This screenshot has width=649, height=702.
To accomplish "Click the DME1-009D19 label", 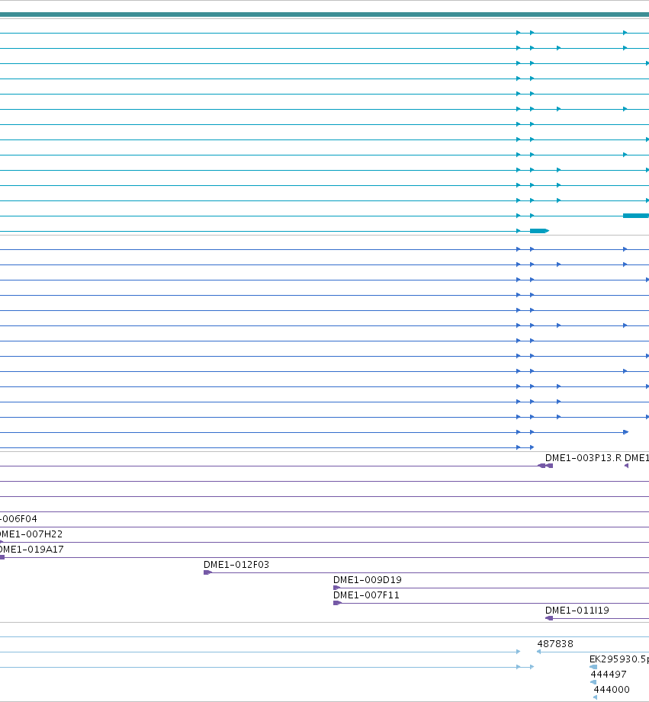I will point(368,580).
